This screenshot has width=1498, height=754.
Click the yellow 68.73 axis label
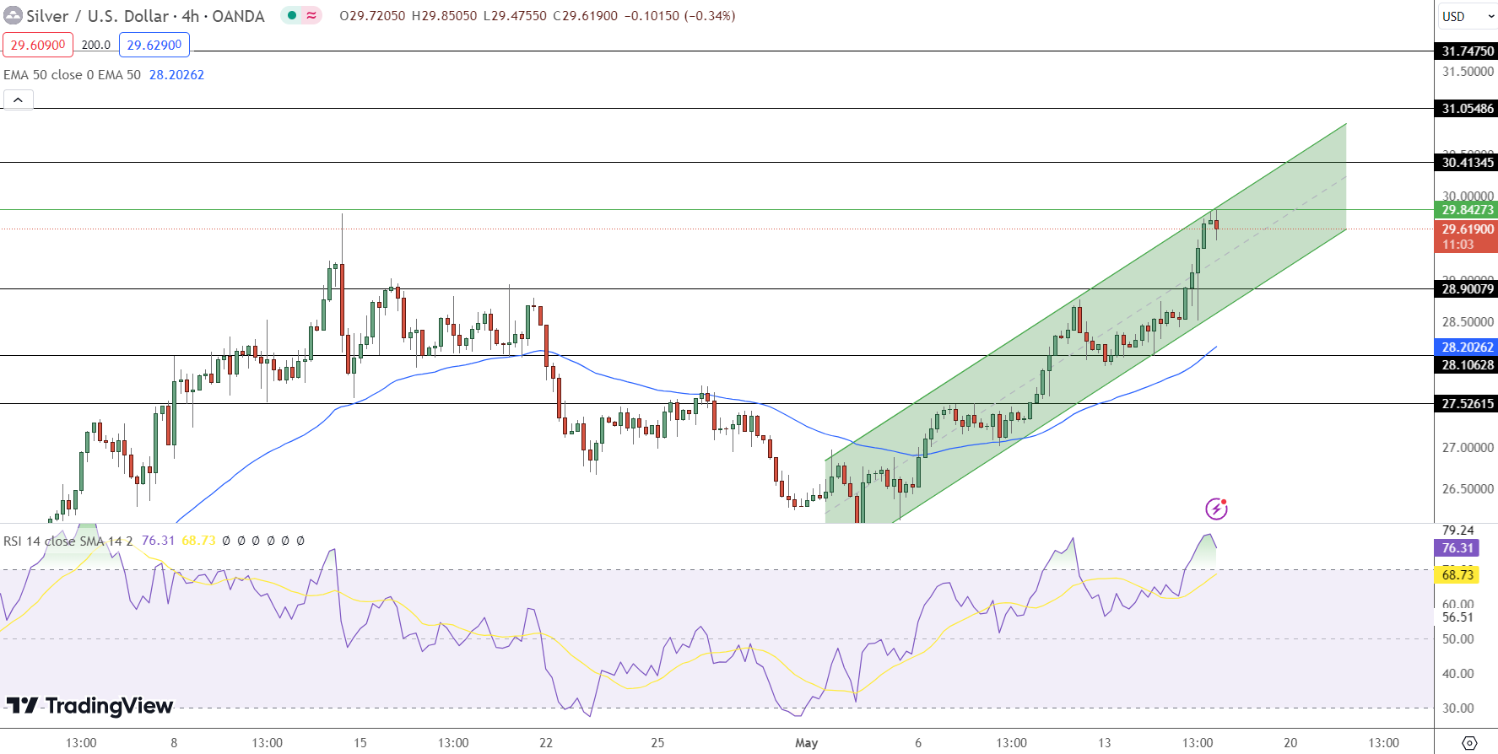(x=1457, y=575)
